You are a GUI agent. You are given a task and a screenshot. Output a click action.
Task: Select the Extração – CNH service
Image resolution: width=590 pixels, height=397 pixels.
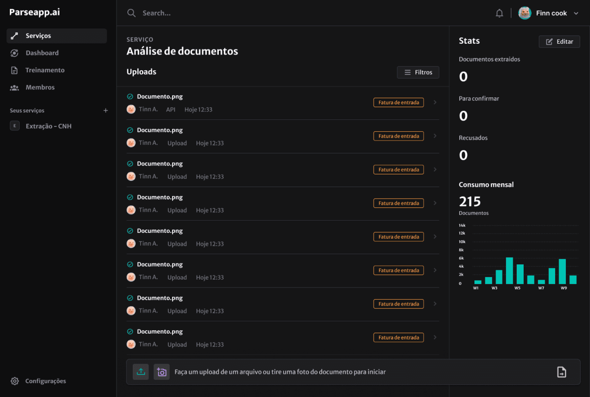click(48, 126)
